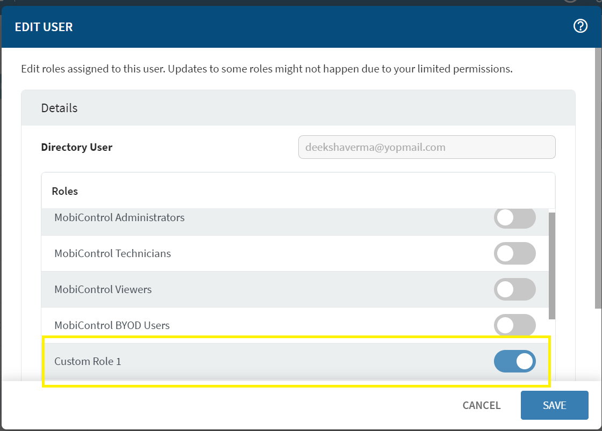Enable the MobiControl Administrators role toggle
The image size is (602, 431).
514,218
